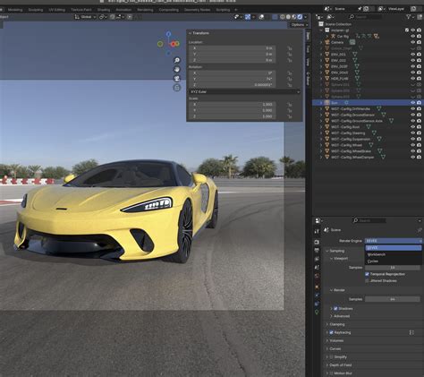Select the ENV_001 object in outliner
Image resolution: width=424 pixels, height=377 pixels.
pos(338,55)
